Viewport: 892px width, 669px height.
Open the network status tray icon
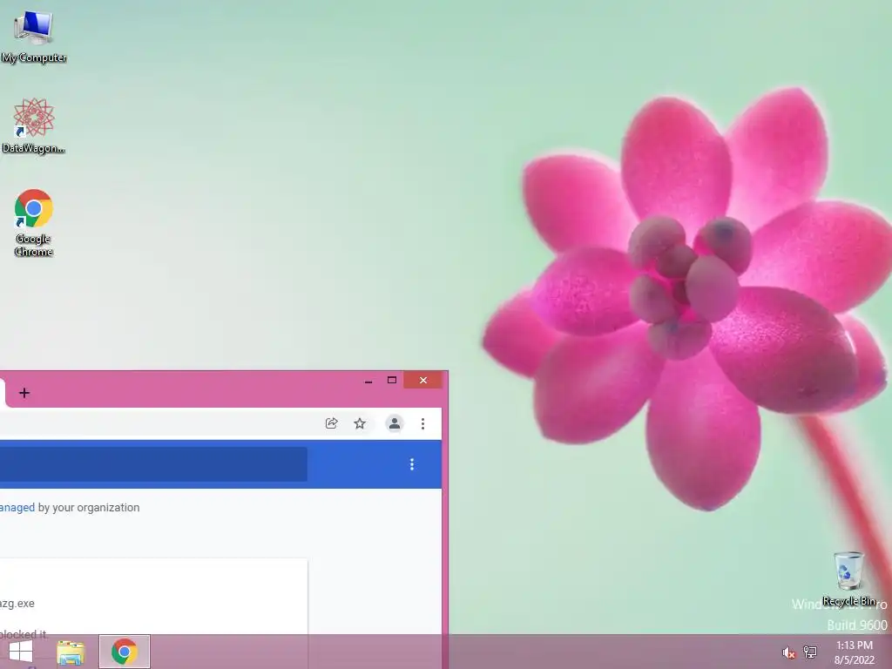pyautogui.click(x=810, y=652)
